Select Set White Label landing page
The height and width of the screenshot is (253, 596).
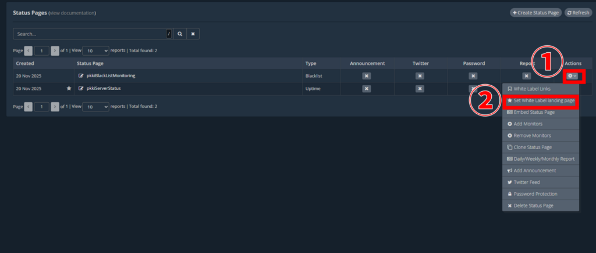pos(541,100)
